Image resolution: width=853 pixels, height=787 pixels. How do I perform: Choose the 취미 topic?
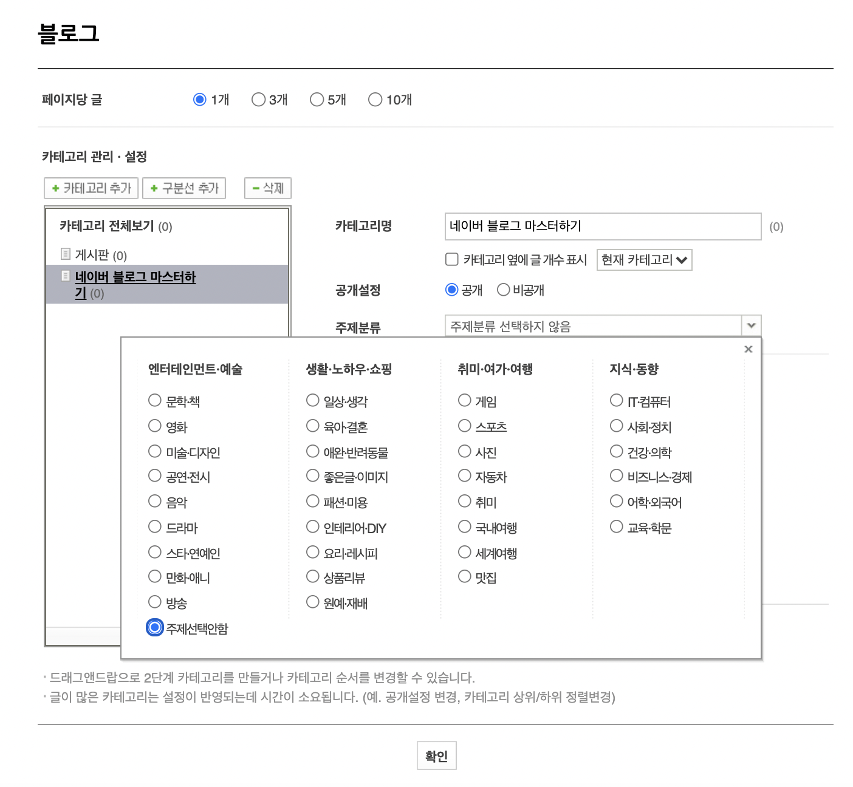pyautogui.click(x=465, y=501)
